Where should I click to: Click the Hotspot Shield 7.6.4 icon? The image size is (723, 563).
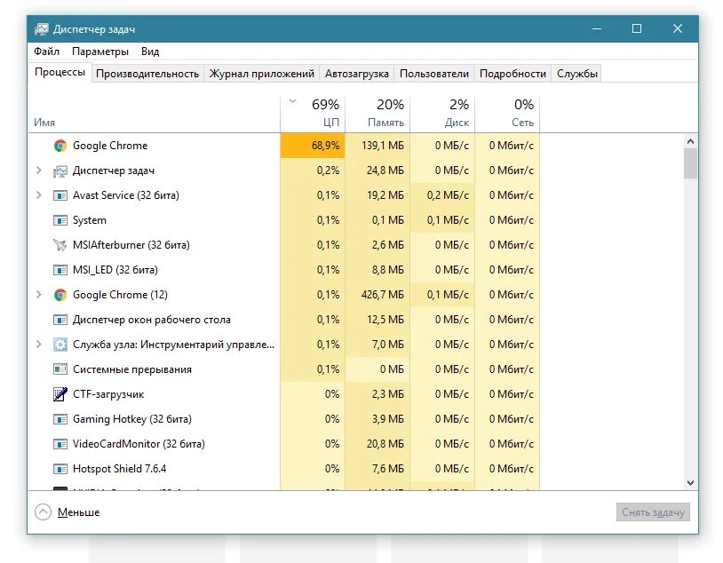(x=60, y=469)
